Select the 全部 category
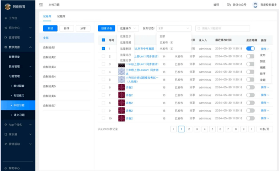 [x=67, y=38]
